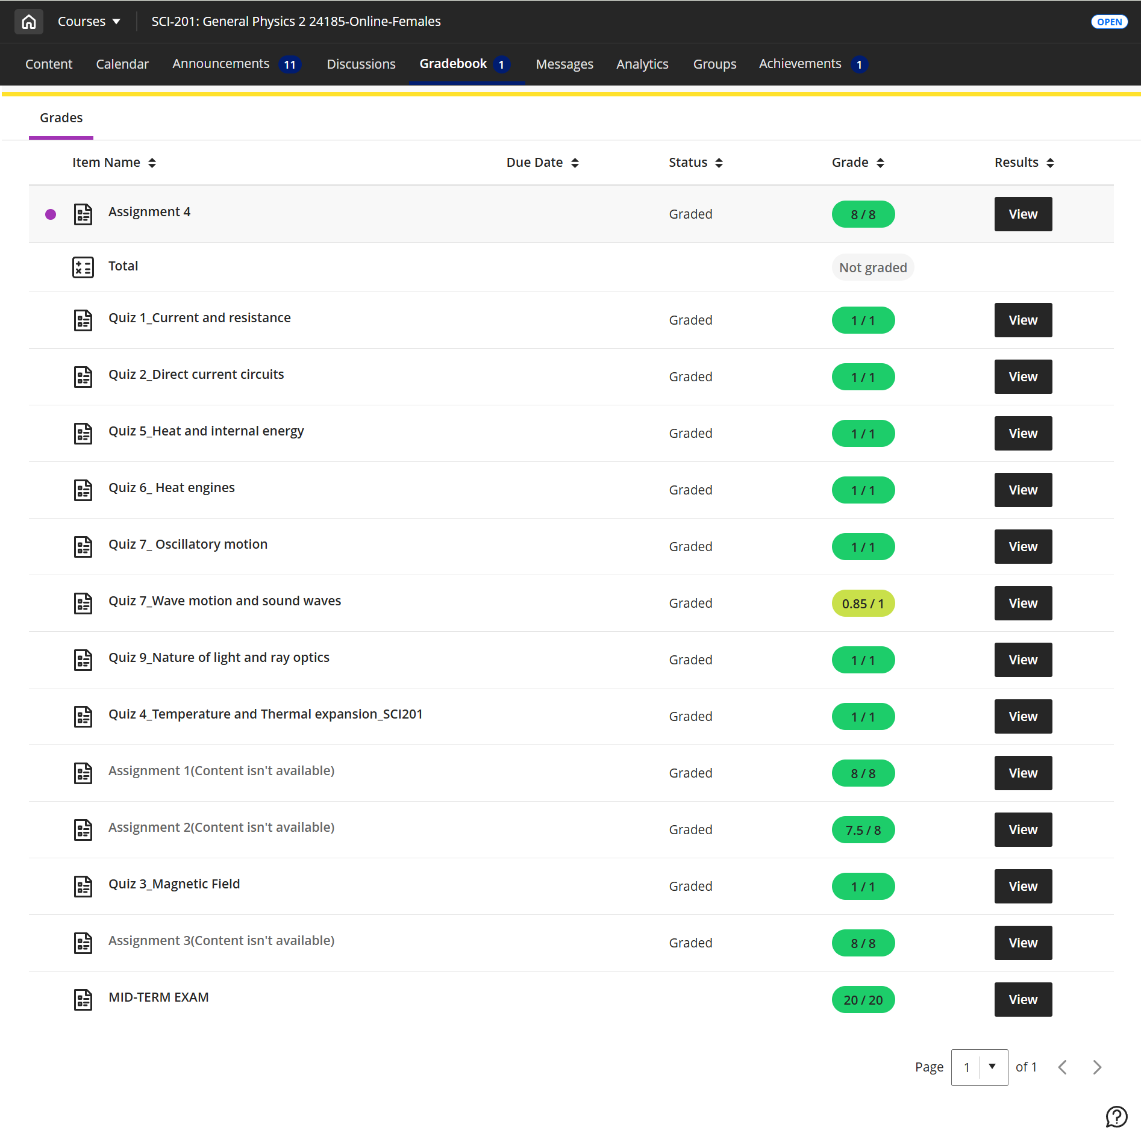The height and width of the screenshot is (1148, 1141).
Task: Sort by Grade column
Action: (x=858, y=163)
